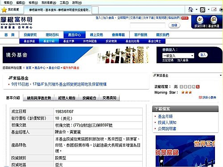Open 會員專區 navigation item
Screen dimensions: 223x167
pos(118,35)
